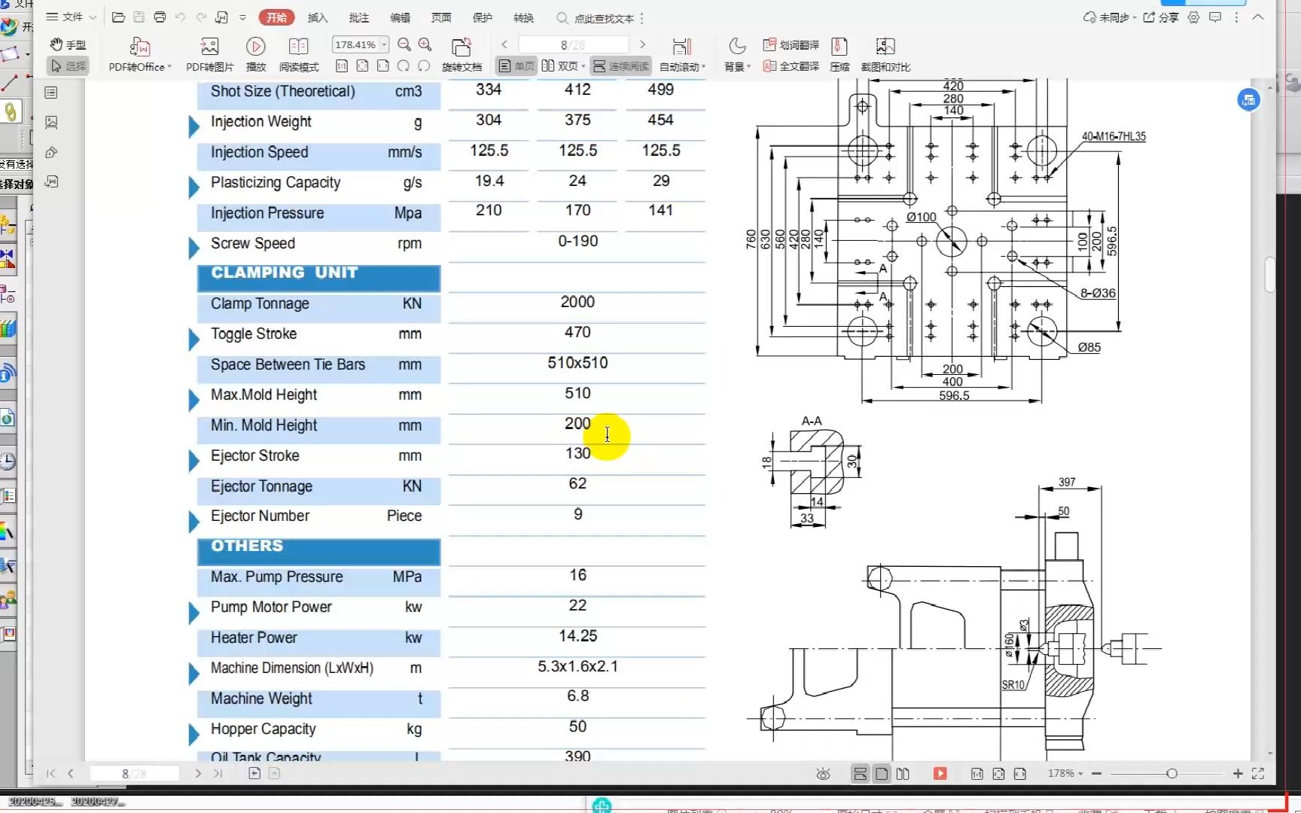Image resolution: width=1301 pixels, height=813 pixels.
Task: Click 划词翻译 word translation button
Action: [x=792, y=44]
